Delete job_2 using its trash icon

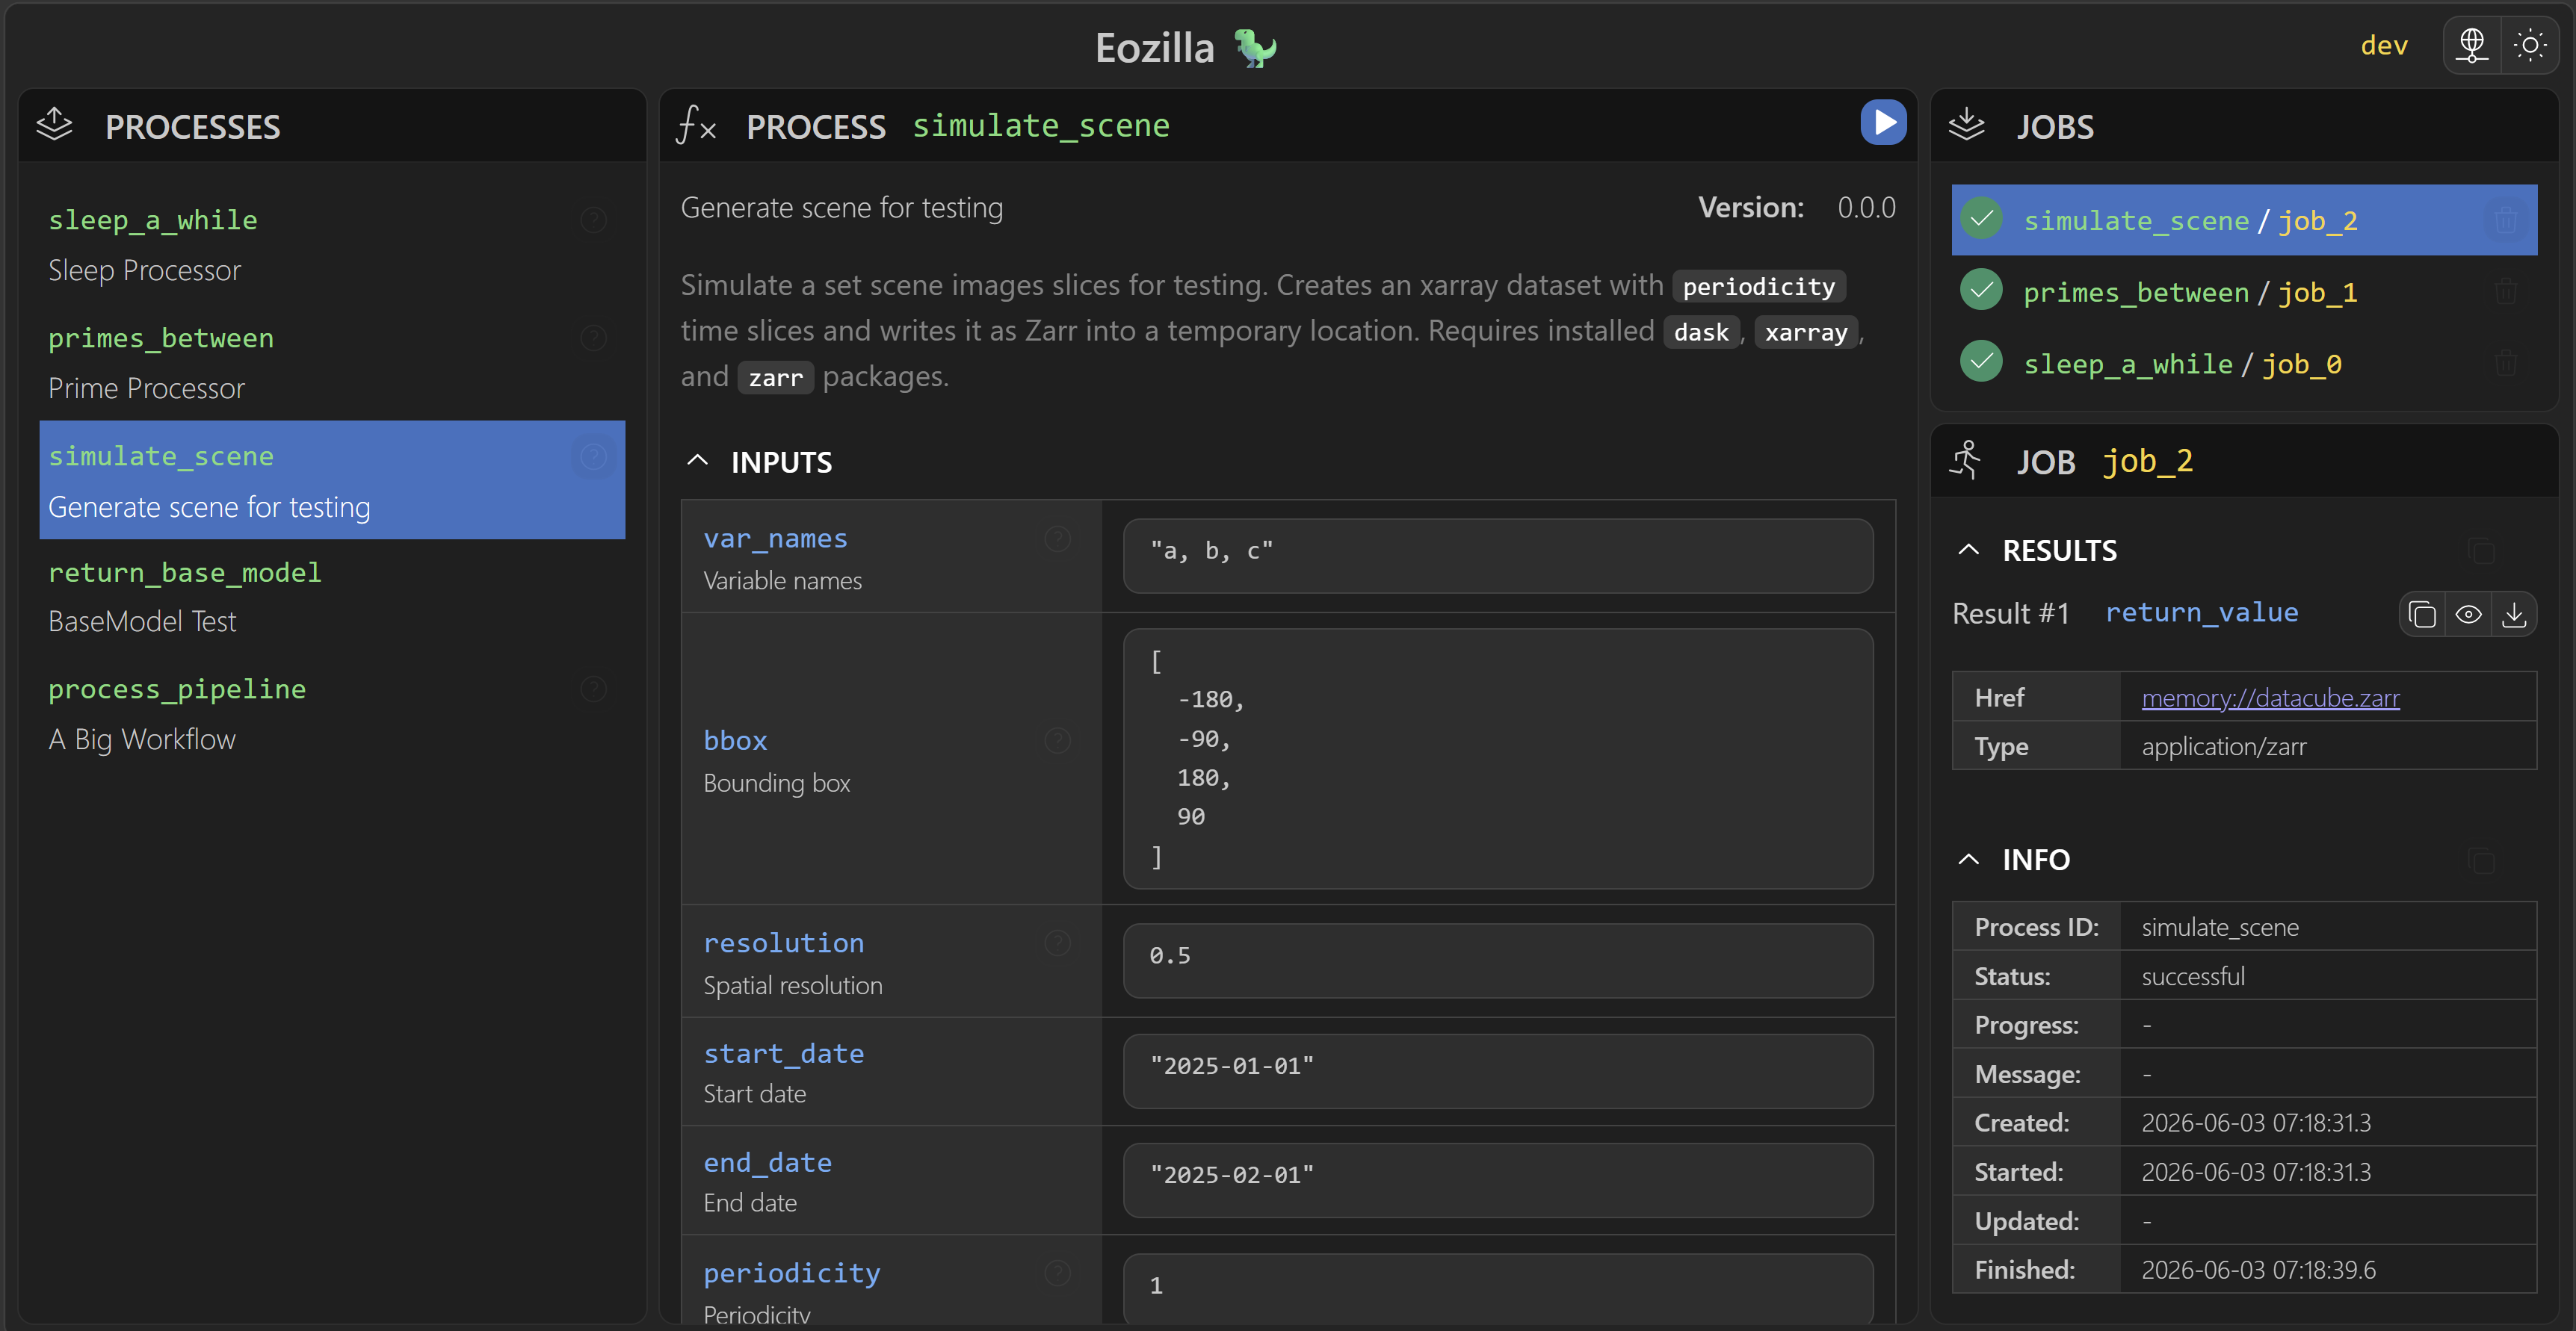coord(2505,220)
